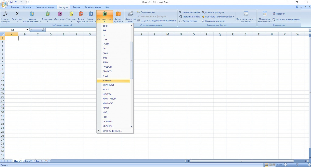Viewport: 311px width, 167px height.
Task: Click the function list scroll-up arrow
Action: coord(132,26)
